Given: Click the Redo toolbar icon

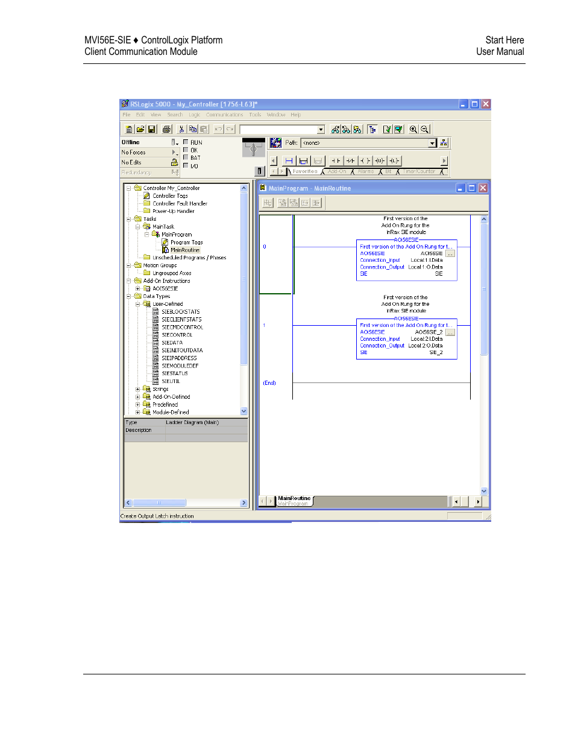Looking at the screenshot, I should [230, 129].
